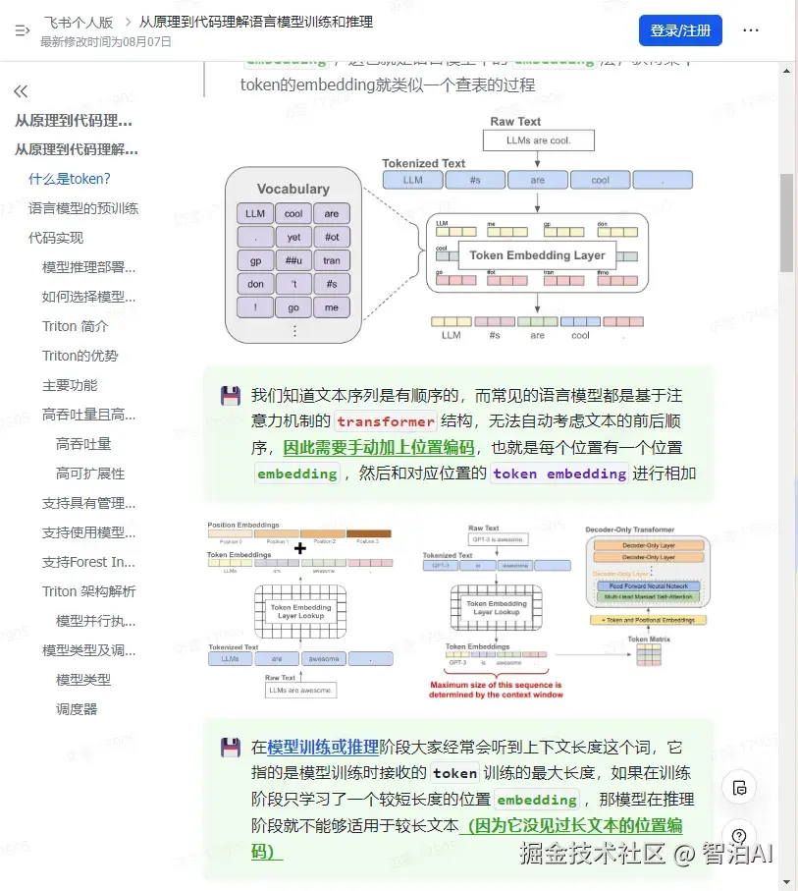
Task: Jump to 什么是token? in outline
Action: [x=70, y=179]
